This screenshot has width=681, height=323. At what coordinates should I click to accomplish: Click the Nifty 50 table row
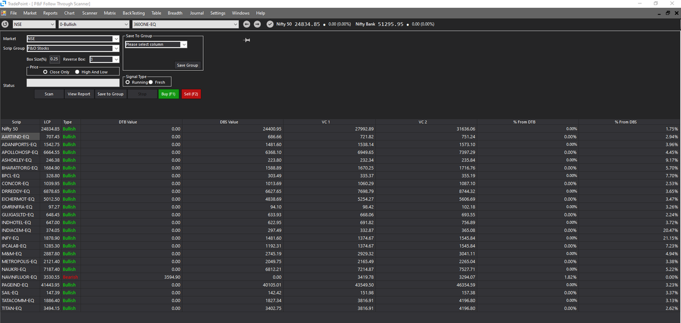(340, 129)
